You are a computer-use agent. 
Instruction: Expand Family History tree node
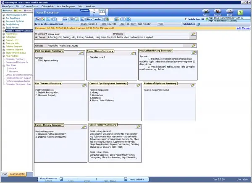(x=3, y=25)
